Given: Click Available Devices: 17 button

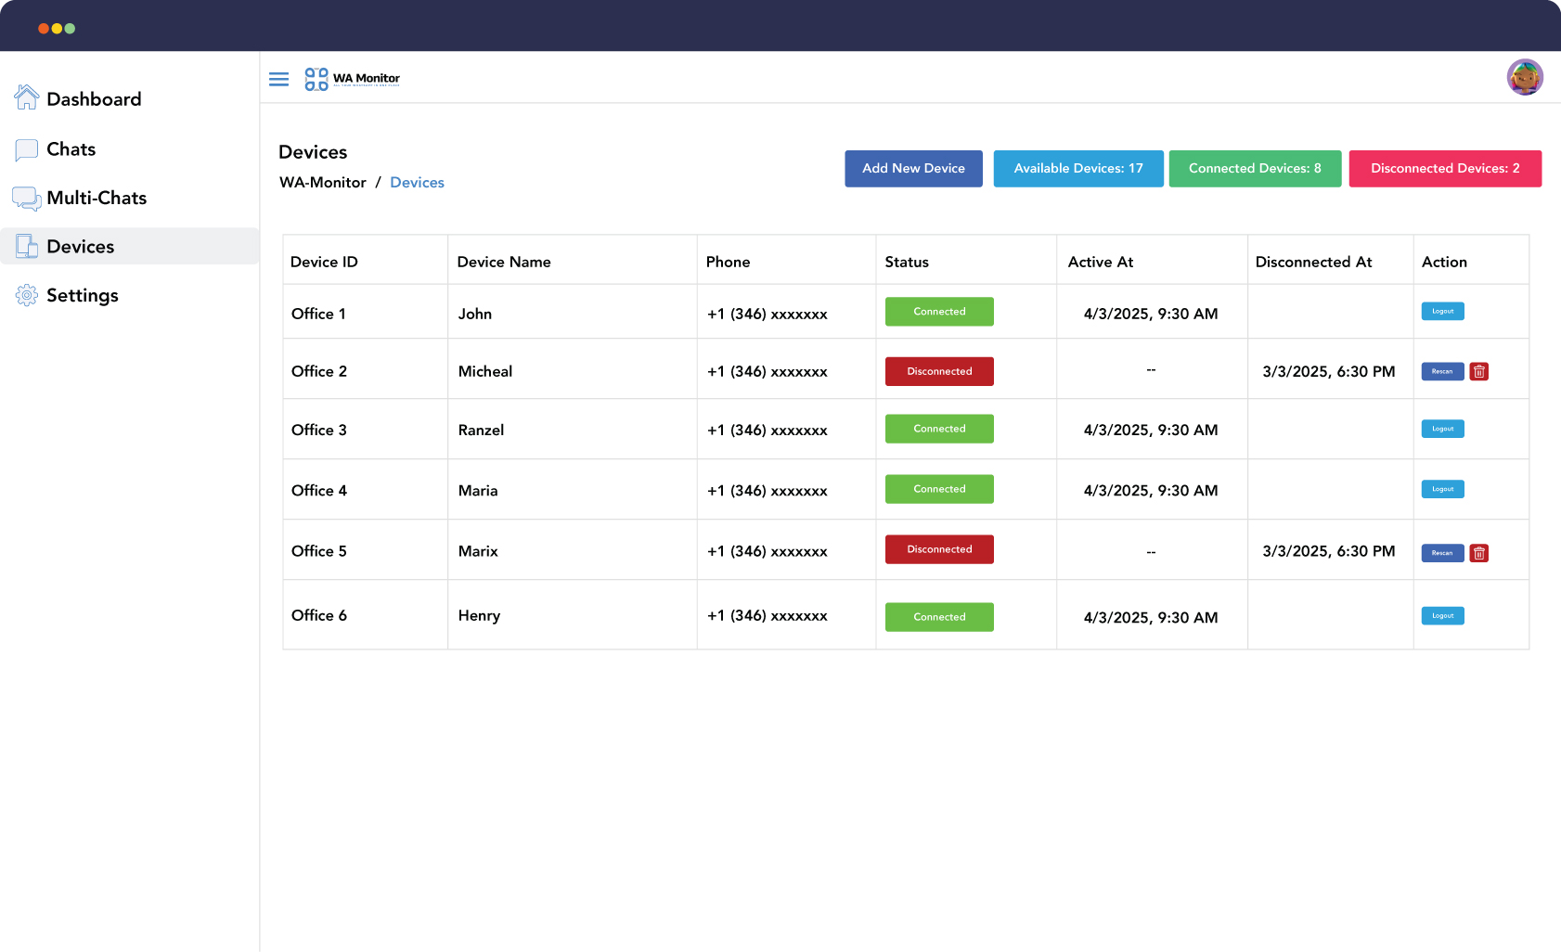Looking at the screenshot, I should (1077, 169).
